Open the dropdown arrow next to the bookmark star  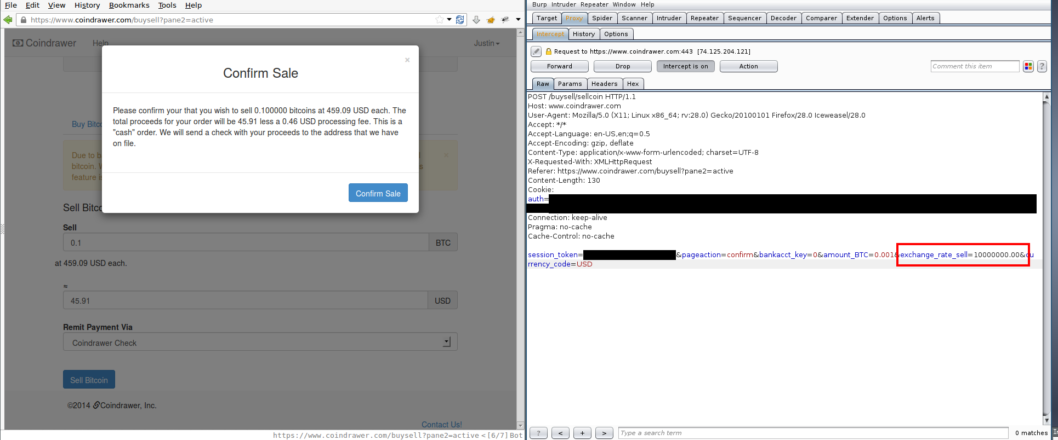tap(449, 20)
